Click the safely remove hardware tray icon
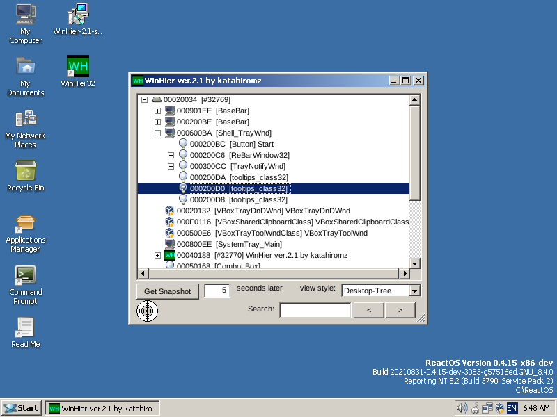The width and height of the screenshot is (557, 417). pyautogui.click(x=476, y=408)
